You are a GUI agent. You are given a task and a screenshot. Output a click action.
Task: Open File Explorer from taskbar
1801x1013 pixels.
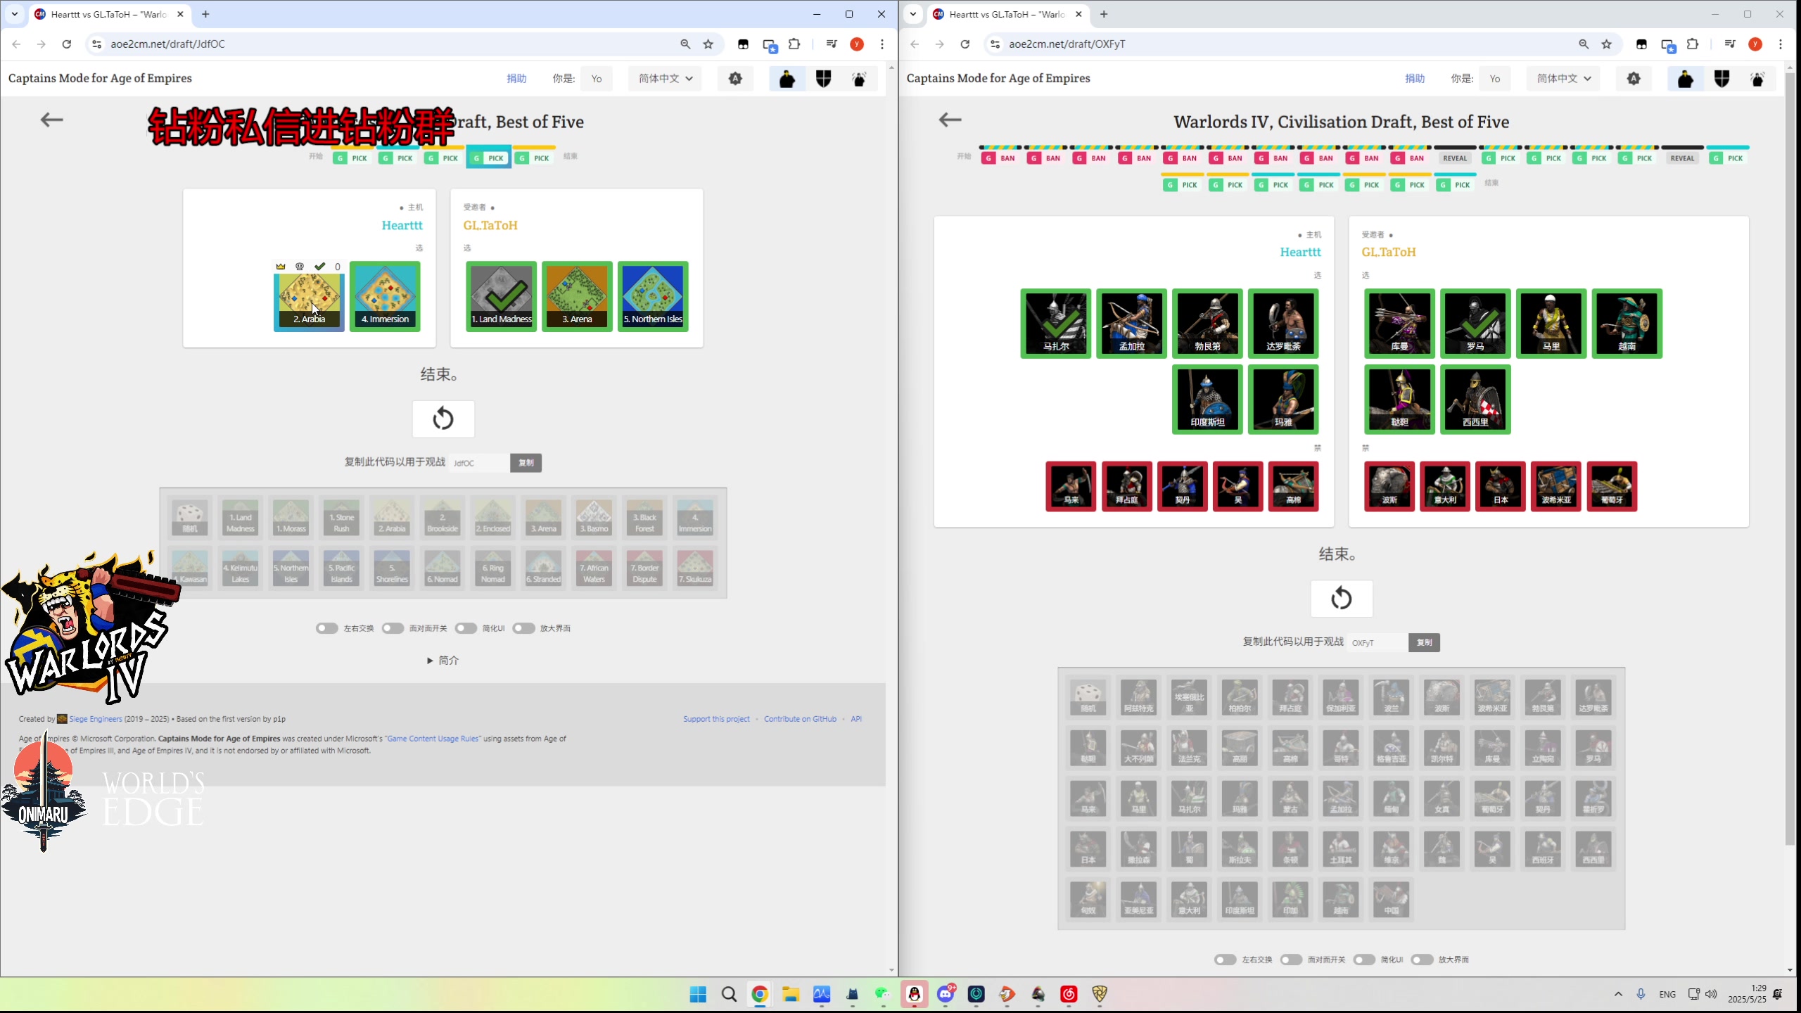[x=791, y=994]
